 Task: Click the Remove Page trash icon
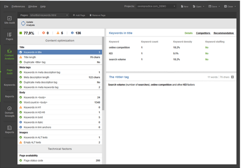90,15
